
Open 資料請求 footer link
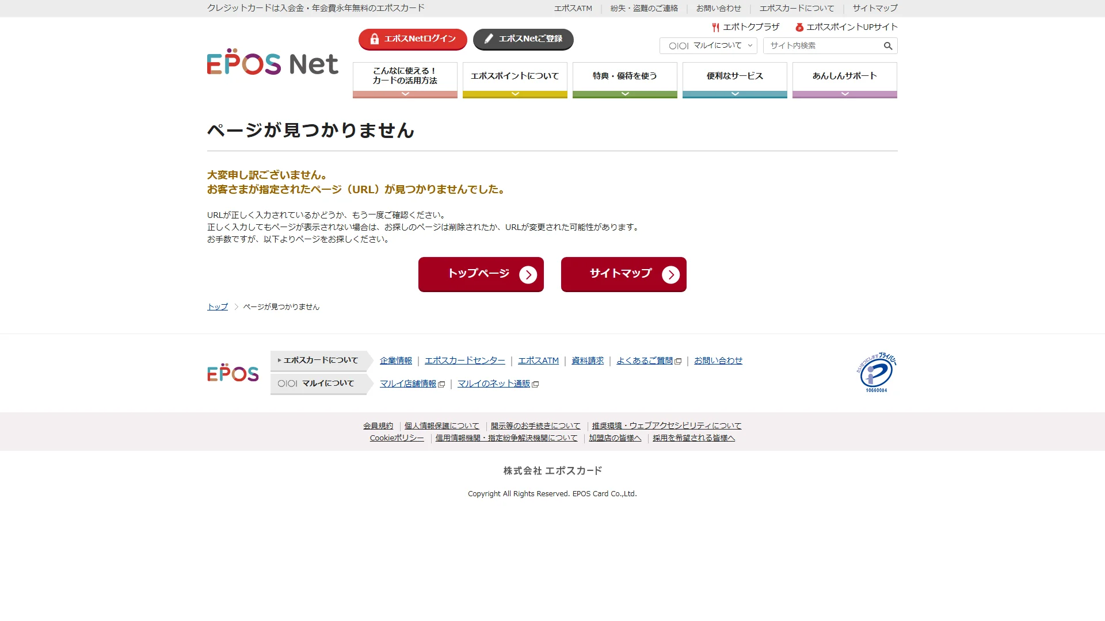(x=588, y=361)
